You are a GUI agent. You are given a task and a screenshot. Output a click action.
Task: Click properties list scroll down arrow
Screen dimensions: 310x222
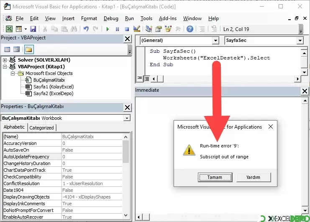coord(126,215)
